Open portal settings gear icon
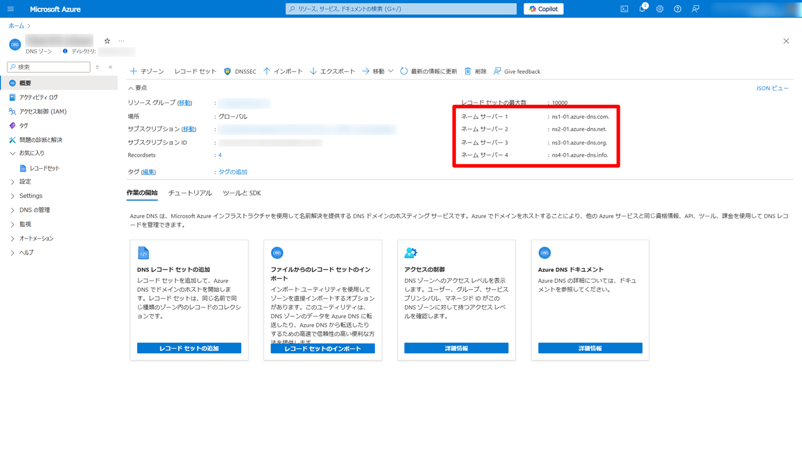The image size is (802, 451). (x=660, y=9)
